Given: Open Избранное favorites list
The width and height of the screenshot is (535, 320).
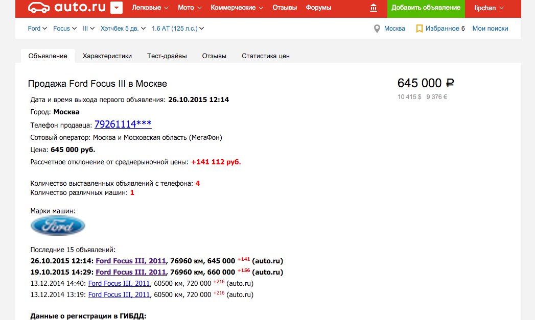Looking at the screenshot, I should [442, 28].
